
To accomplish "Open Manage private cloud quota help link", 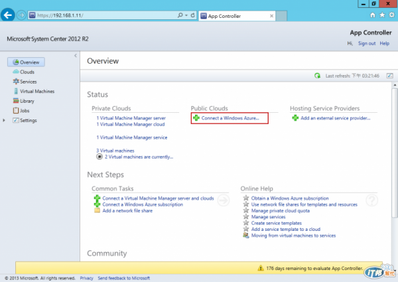I will click(280, 211).
